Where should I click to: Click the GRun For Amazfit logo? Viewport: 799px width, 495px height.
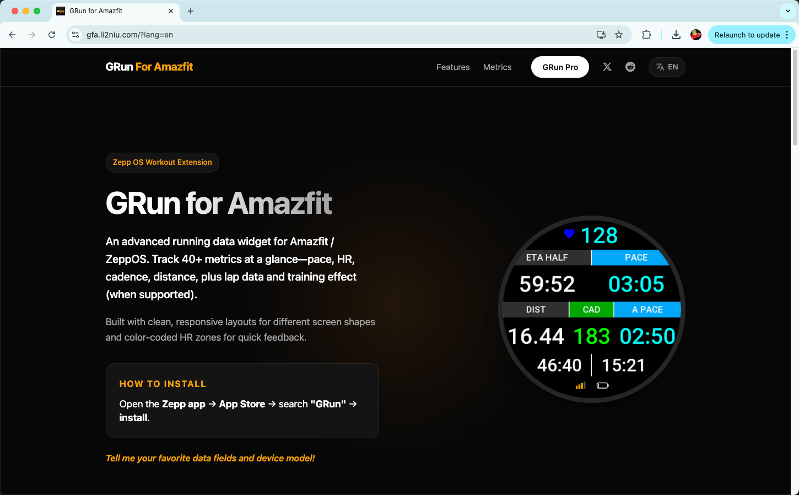[149, 67]
